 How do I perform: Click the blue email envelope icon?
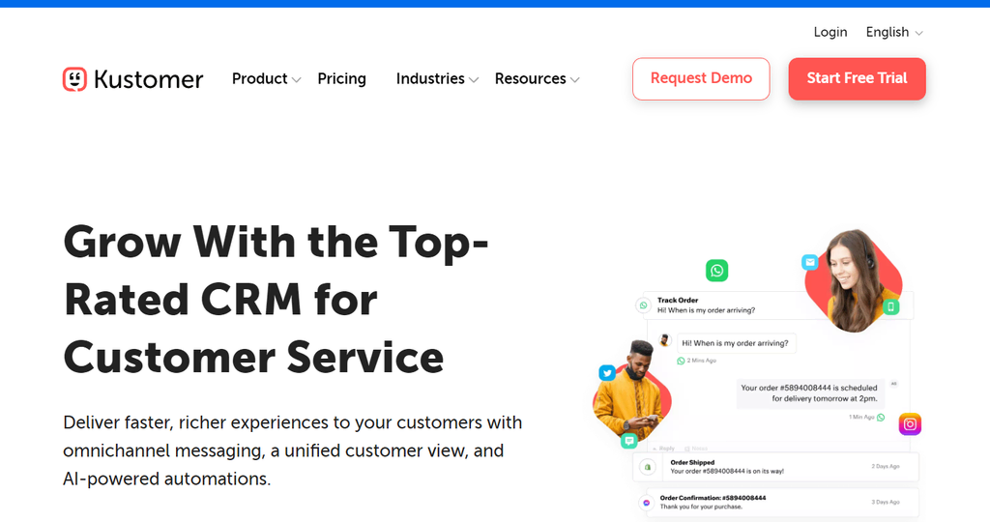809,262
